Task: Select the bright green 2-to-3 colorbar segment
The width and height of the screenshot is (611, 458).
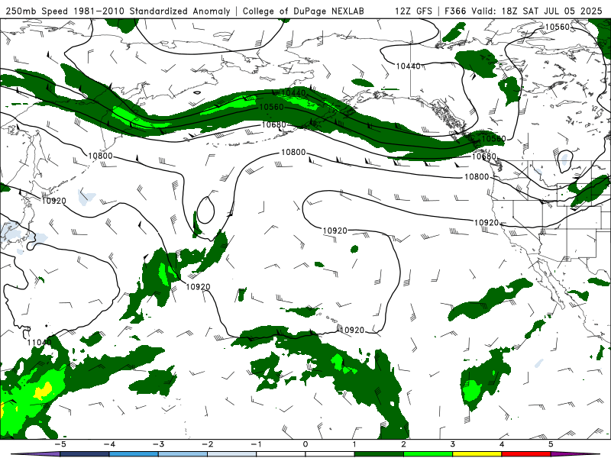Action: pos(428,454)
